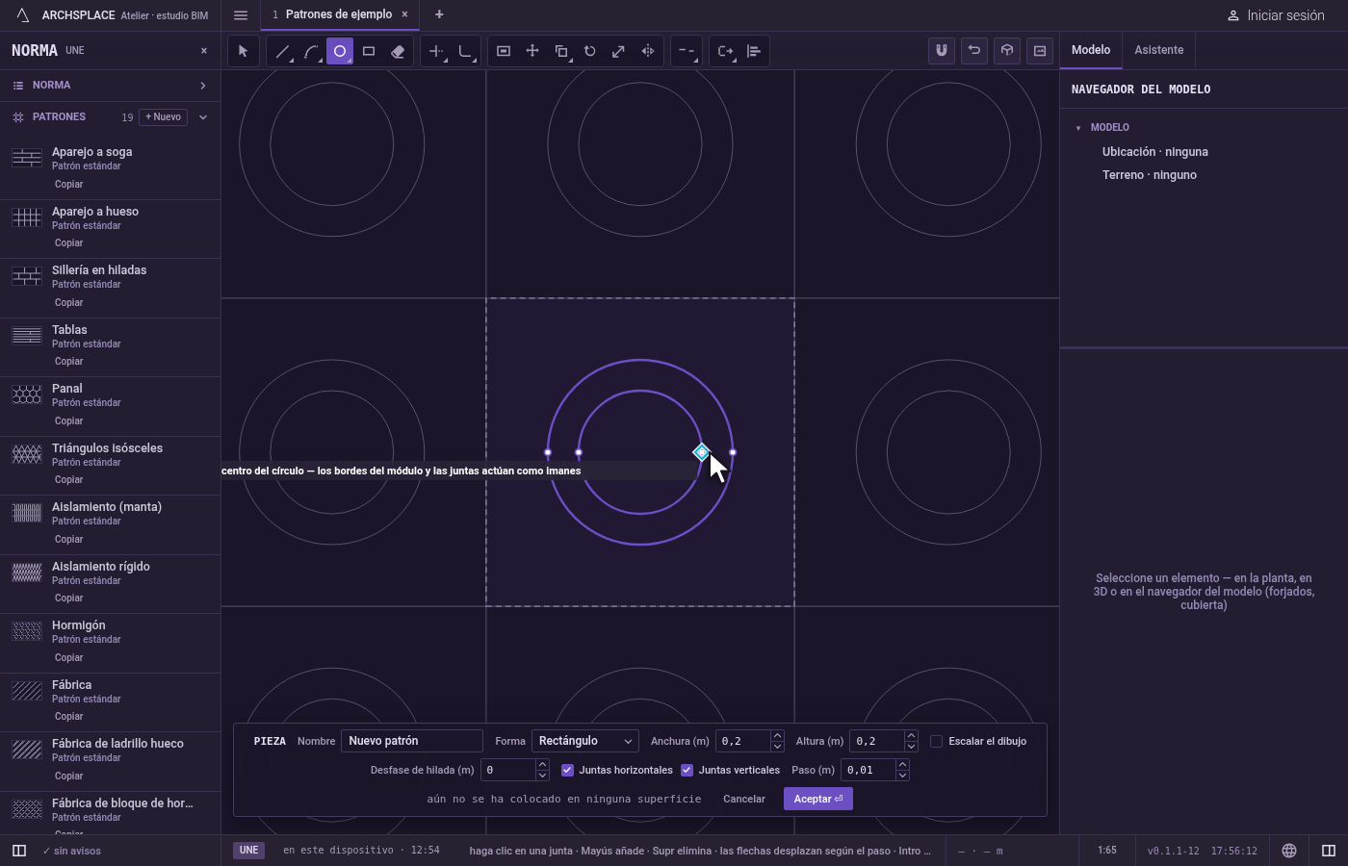The height and width of the screenshot is (866, 1348).
Task: Uncheck the Juntas verticales checkbox
Action: point(687,770)
